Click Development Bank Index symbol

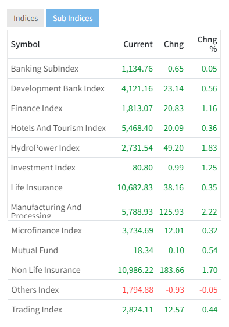point(58,88)
